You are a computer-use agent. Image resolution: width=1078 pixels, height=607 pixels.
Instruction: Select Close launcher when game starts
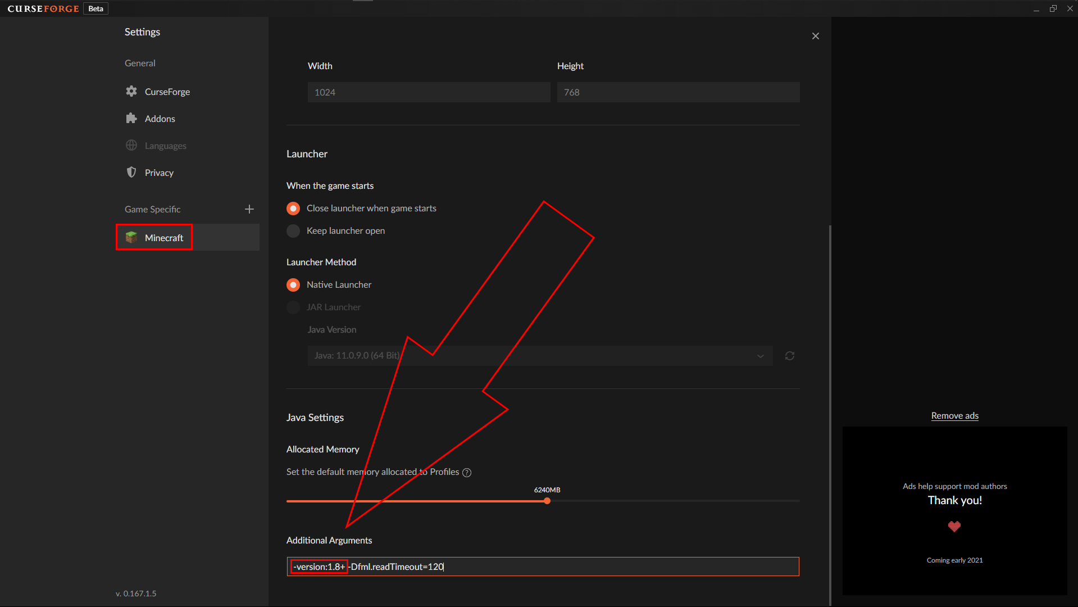[293, 209]
